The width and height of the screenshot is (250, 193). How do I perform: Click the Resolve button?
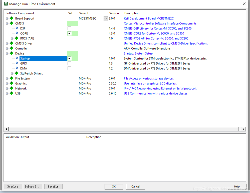point(13,186)
